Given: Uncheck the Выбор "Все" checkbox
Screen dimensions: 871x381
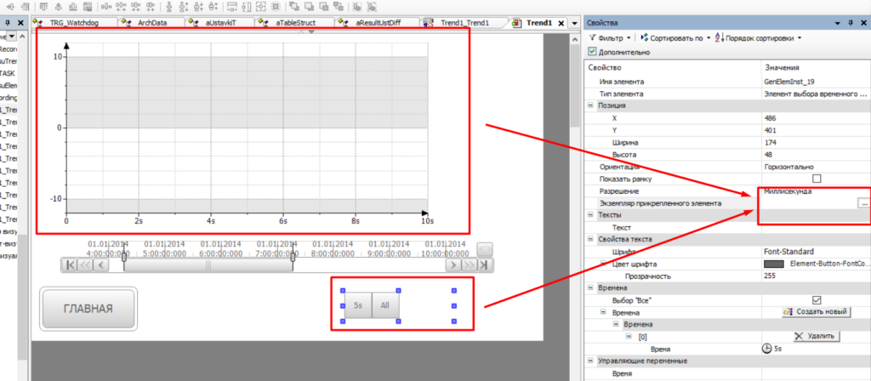Looking at the screenshot, I should pyautogui.click(x=817, y=299).
